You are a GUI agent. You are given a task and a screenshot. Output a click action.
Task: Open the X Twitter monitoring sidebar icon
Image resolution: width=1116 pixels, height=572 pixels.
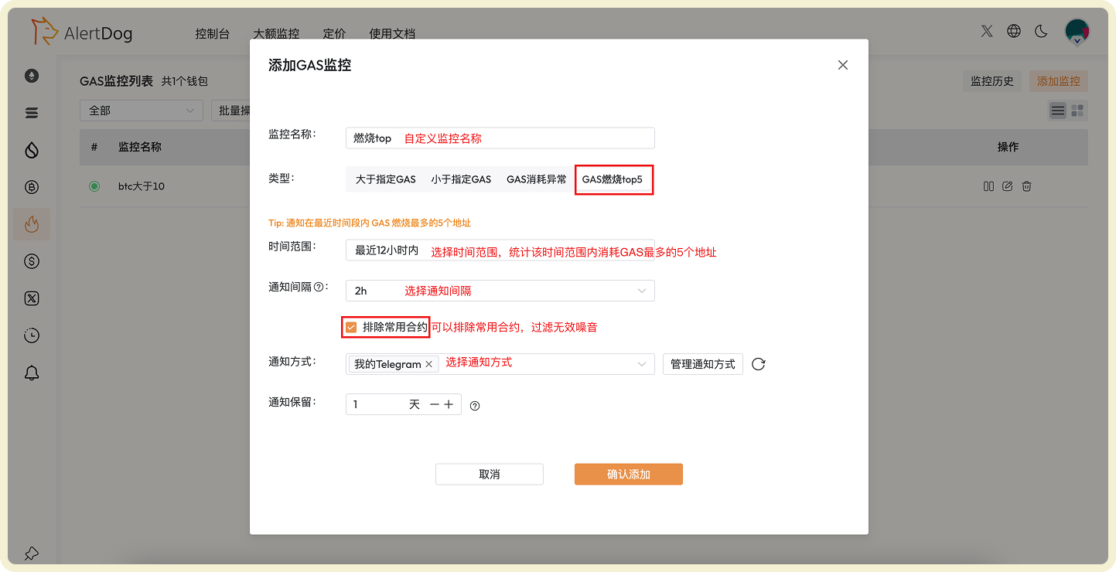32,298
